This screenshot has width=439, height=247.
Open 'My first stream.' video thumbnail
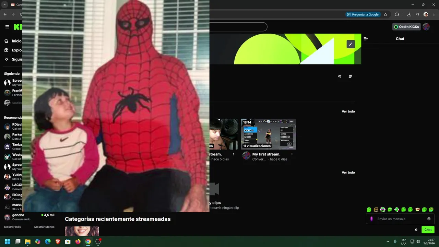coord(269,134)
